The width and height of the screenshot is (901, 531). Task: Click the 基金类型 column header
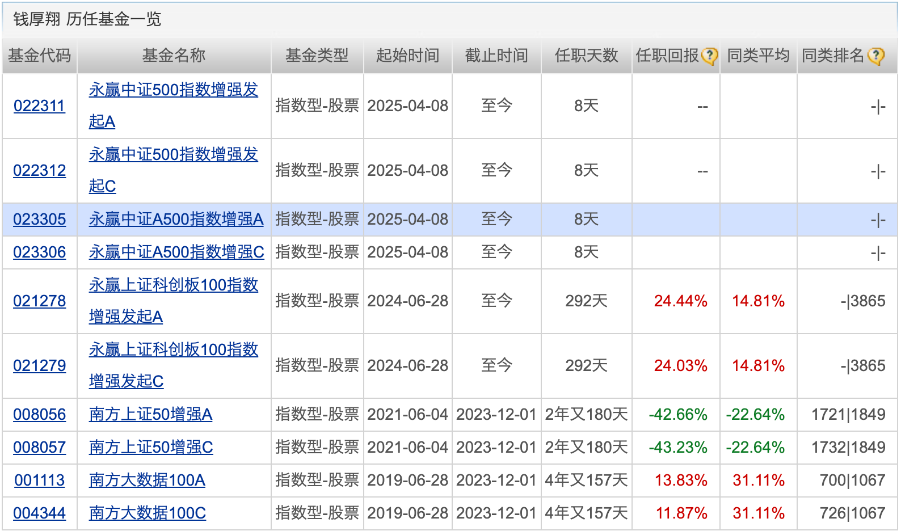tap(317, 56)
